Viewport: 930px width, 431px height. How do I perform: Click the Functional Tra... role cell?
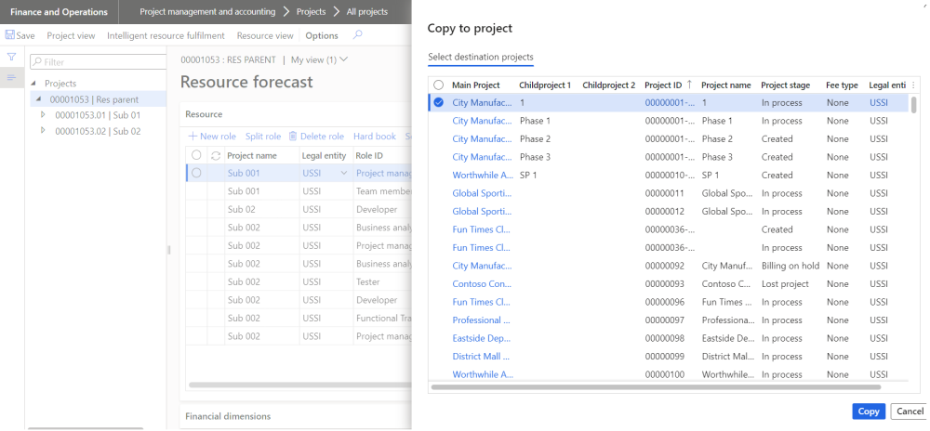383,318
